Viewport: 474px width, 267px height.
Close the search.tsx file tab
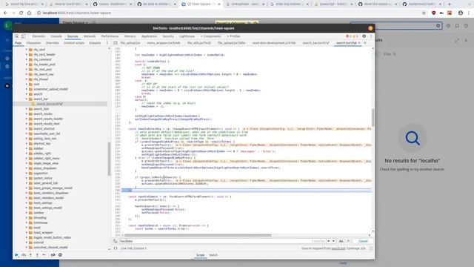click(359, 43)
